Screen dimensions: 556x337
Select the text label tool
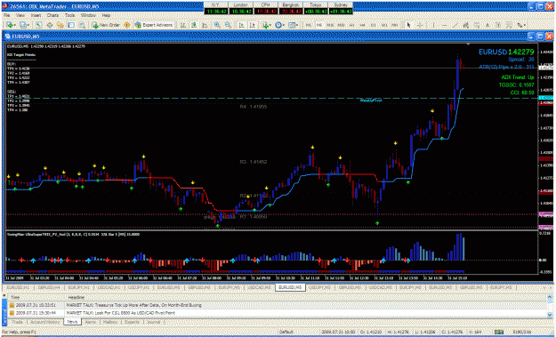tap(498, 25)
